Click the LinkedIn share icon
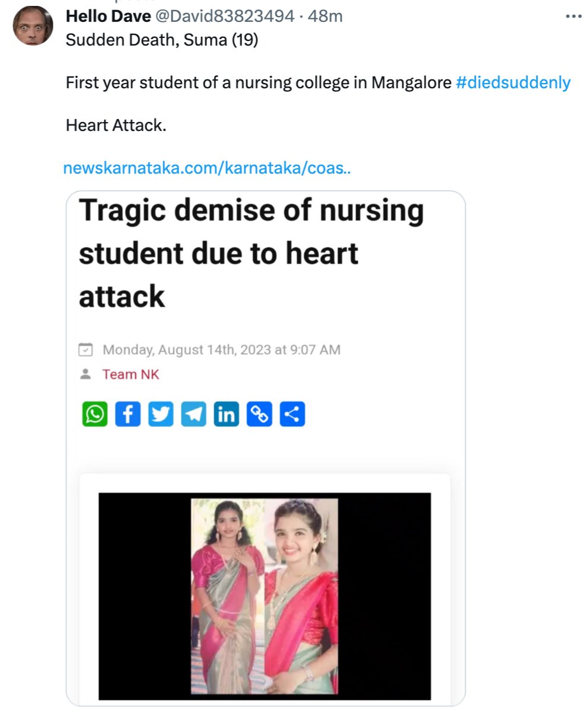Viewport: 586px width, 711px height. click(227, 414)
